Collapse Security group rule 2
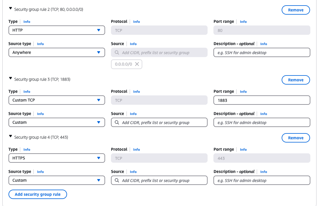320x206 pixels. [x=11, y=9]
